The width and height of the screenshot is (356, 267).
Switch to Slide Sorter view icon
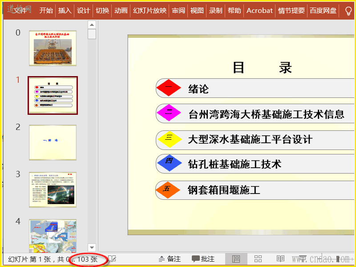(258, 259)
